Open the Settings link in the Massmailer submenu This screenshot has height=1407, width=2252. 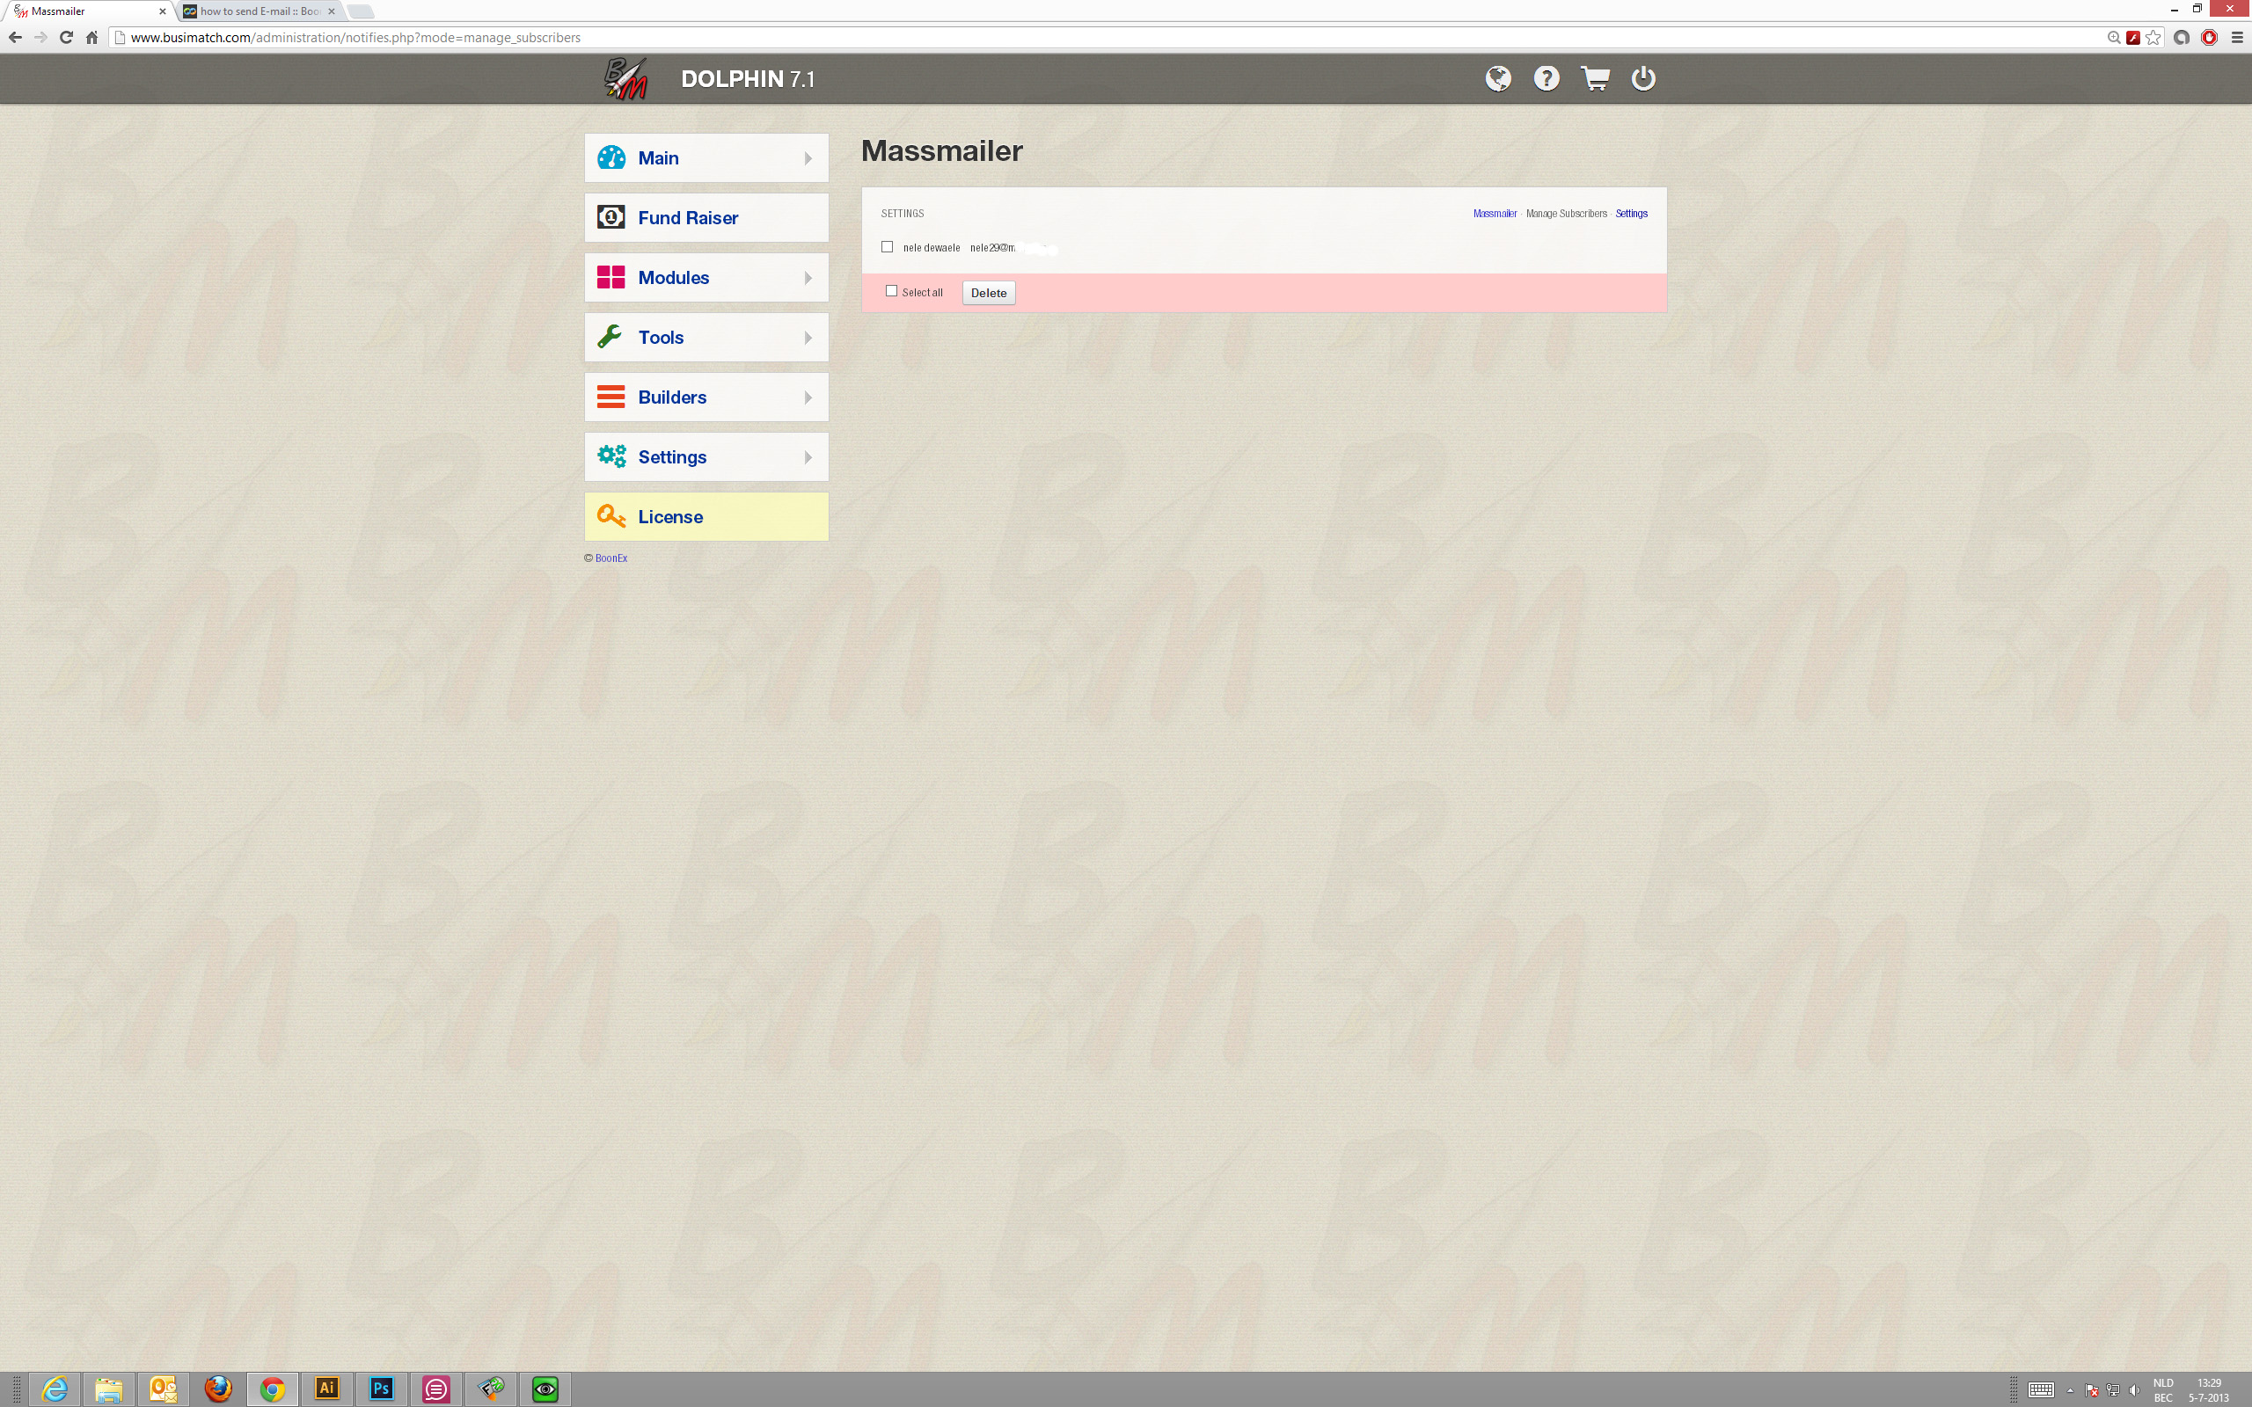point(1631,214)
